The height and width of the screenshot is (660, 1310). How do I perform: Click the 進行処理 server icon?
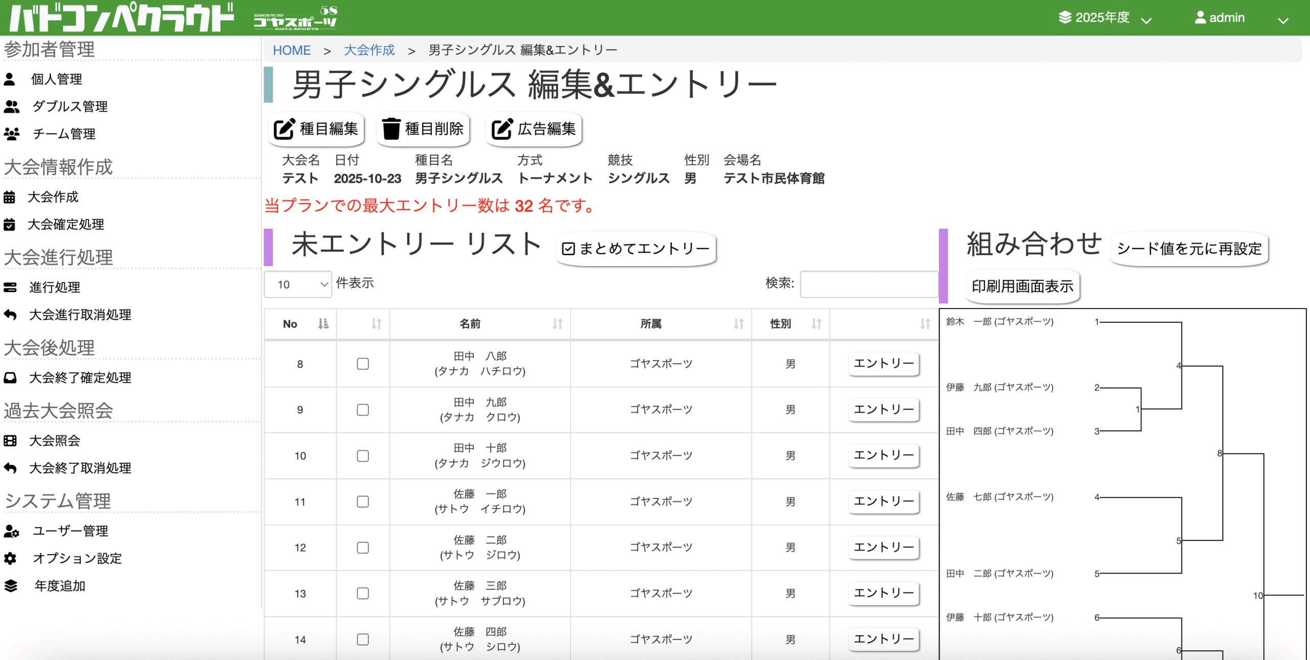pyautogui.click(x=10, y=288)
